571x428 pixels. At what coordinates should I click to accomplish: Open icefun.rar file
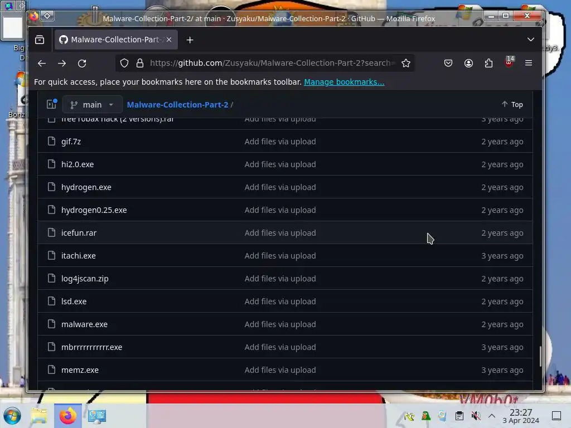click(x=79, y=233)
